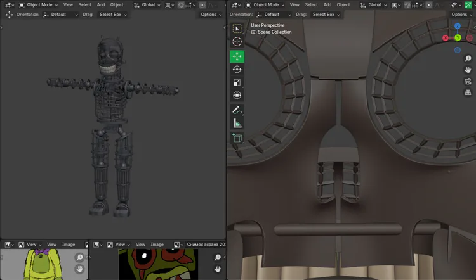Open Global transform orientation in left viewport
Screen dimensions: 476x280
pyautogui.click(x=147, y=5)
